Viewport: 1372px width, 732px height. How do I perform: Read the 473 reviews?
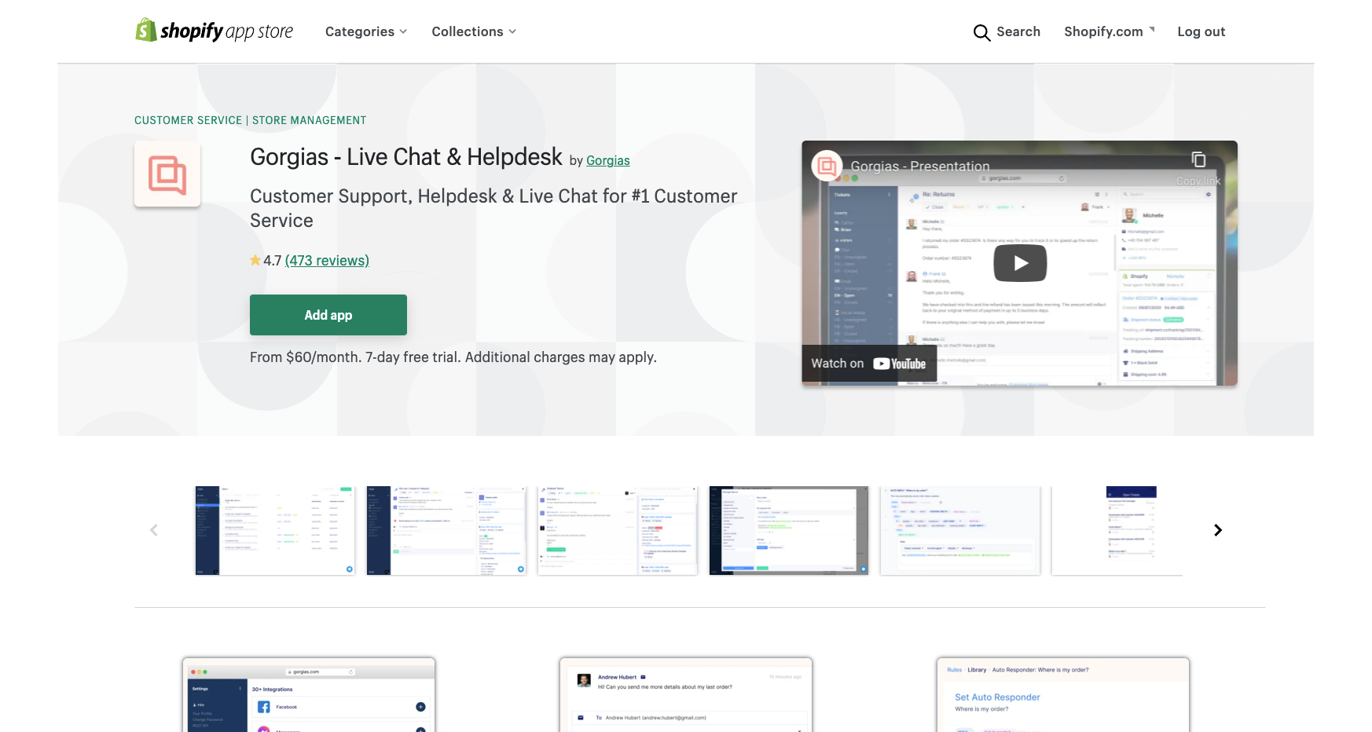pos(327,261)
